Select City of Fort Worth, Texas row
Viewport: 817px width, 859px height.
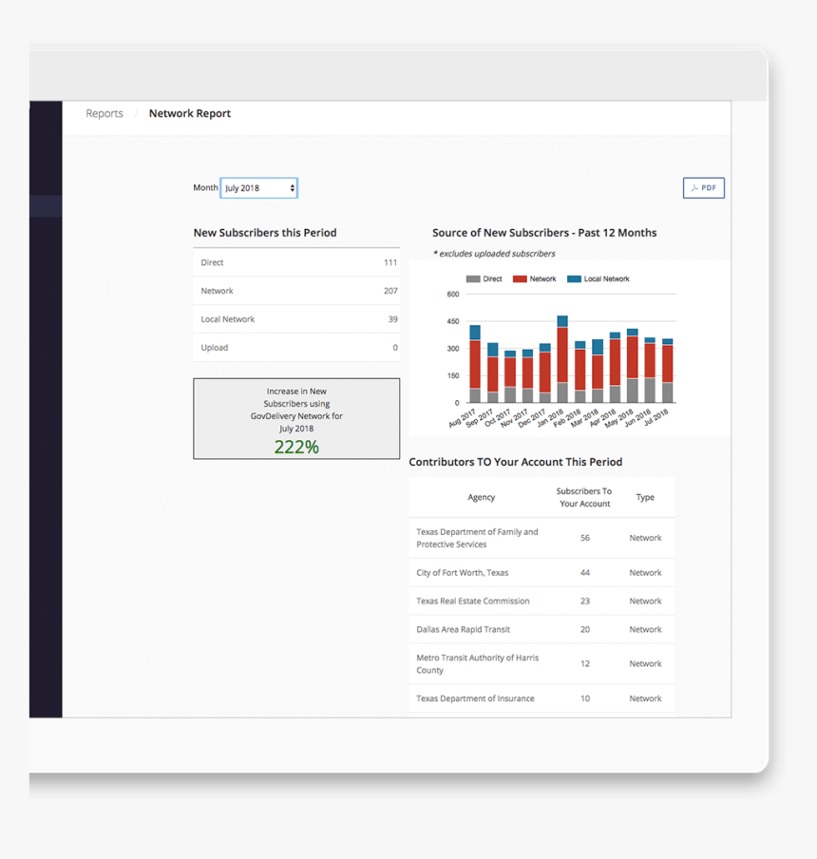pos(541,572)
